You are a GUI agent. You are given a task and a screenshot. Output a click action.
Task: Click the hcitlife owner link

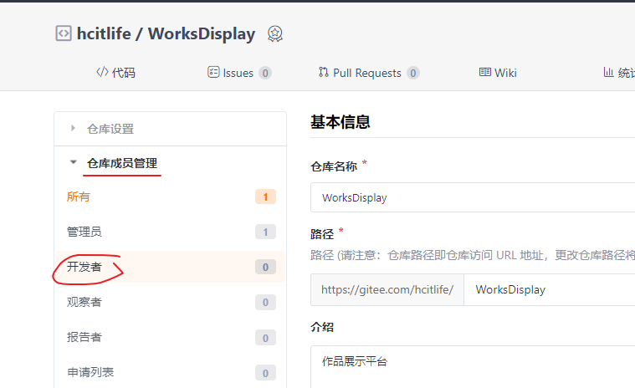tap(104, 33)
